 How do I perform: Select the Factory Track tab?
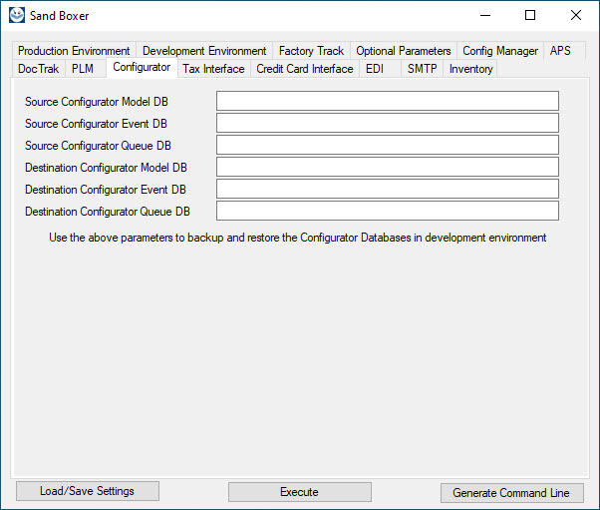point(311,51)
